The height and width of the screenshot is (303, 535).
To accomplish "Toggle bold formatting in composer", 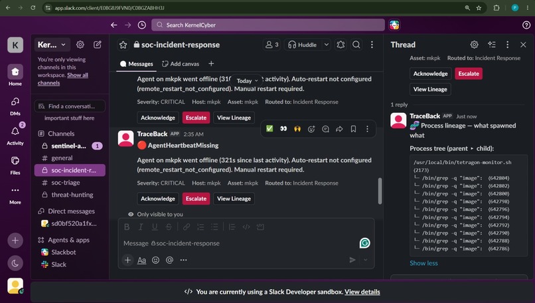I will click(127, 227).
